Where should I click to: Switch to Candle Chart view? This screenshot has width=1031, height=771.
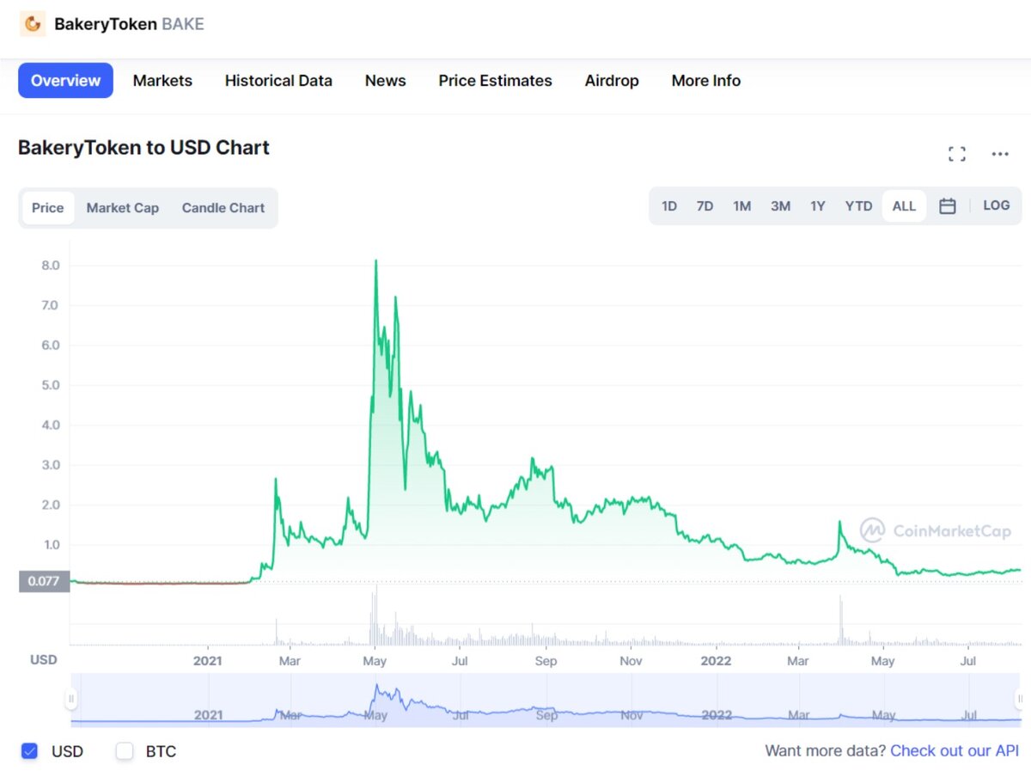pyautogui.click(x=223, y=208)
